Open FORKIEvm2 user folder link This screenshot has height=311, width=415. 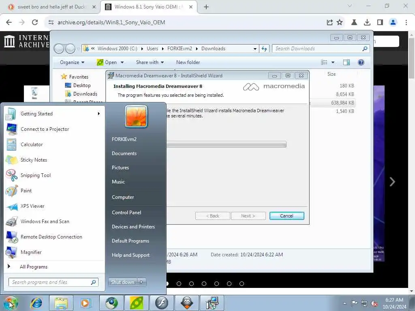click(x=124, y=139)
